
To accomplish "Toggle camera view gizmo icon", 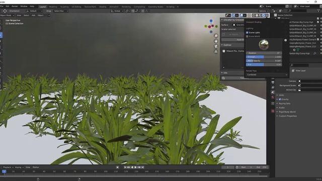I will (x=216, y=46).
